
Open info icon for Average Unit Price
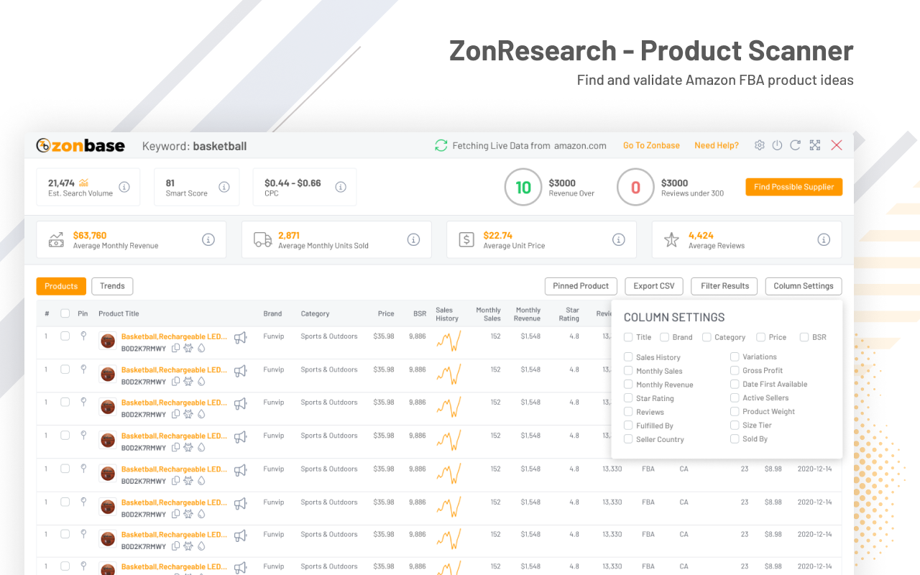click(x=619, y=239)
